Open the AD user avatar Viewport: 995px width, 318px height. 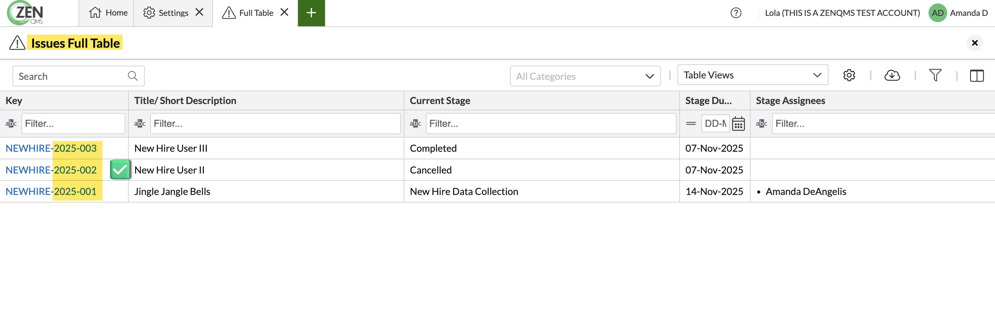click(938, 13)
